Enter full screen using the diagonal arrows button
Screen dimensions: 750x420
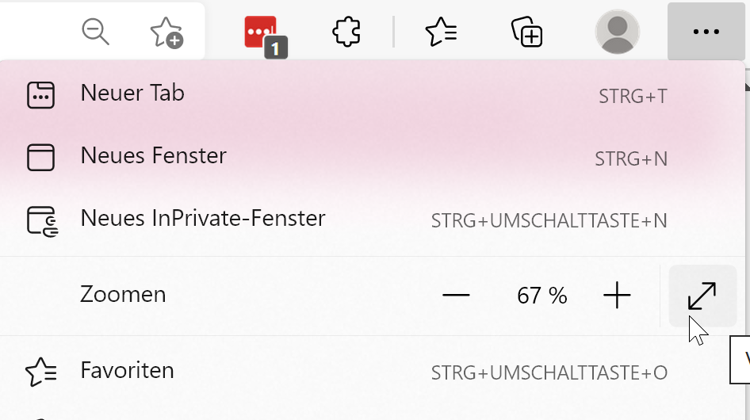click(x=702, y=296)
